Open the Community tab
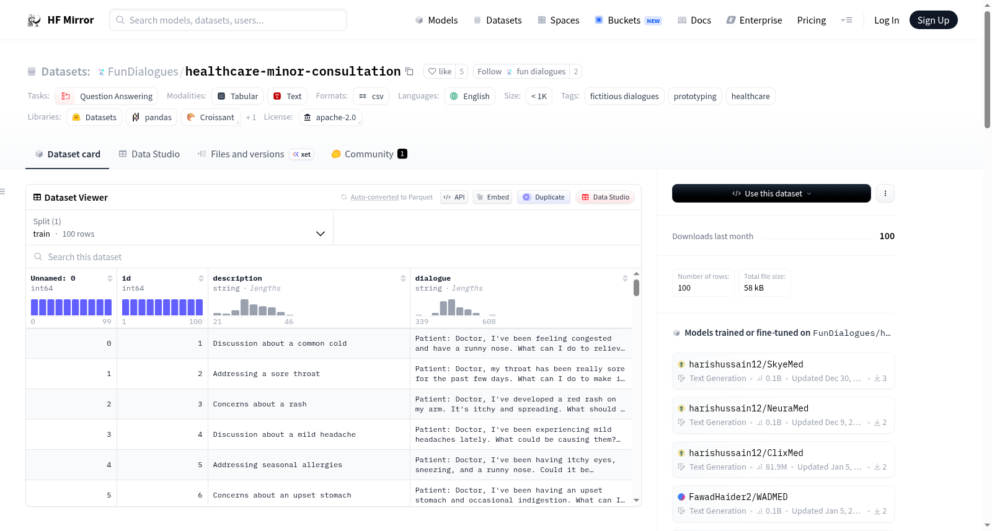The height and width of the screenshot is (531, 992). point(369,154)
